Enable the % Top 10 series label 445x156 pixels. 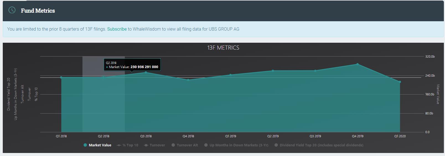point(130,145)
